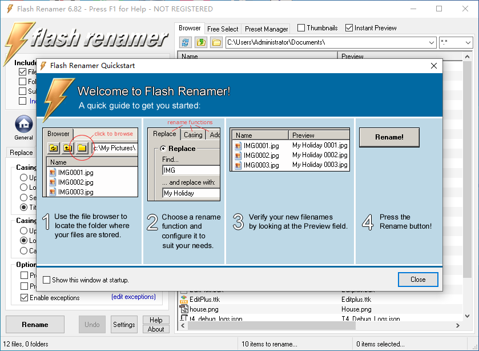
Task: Enable the Thumbnails checkbox
Action: coord(300,28)
